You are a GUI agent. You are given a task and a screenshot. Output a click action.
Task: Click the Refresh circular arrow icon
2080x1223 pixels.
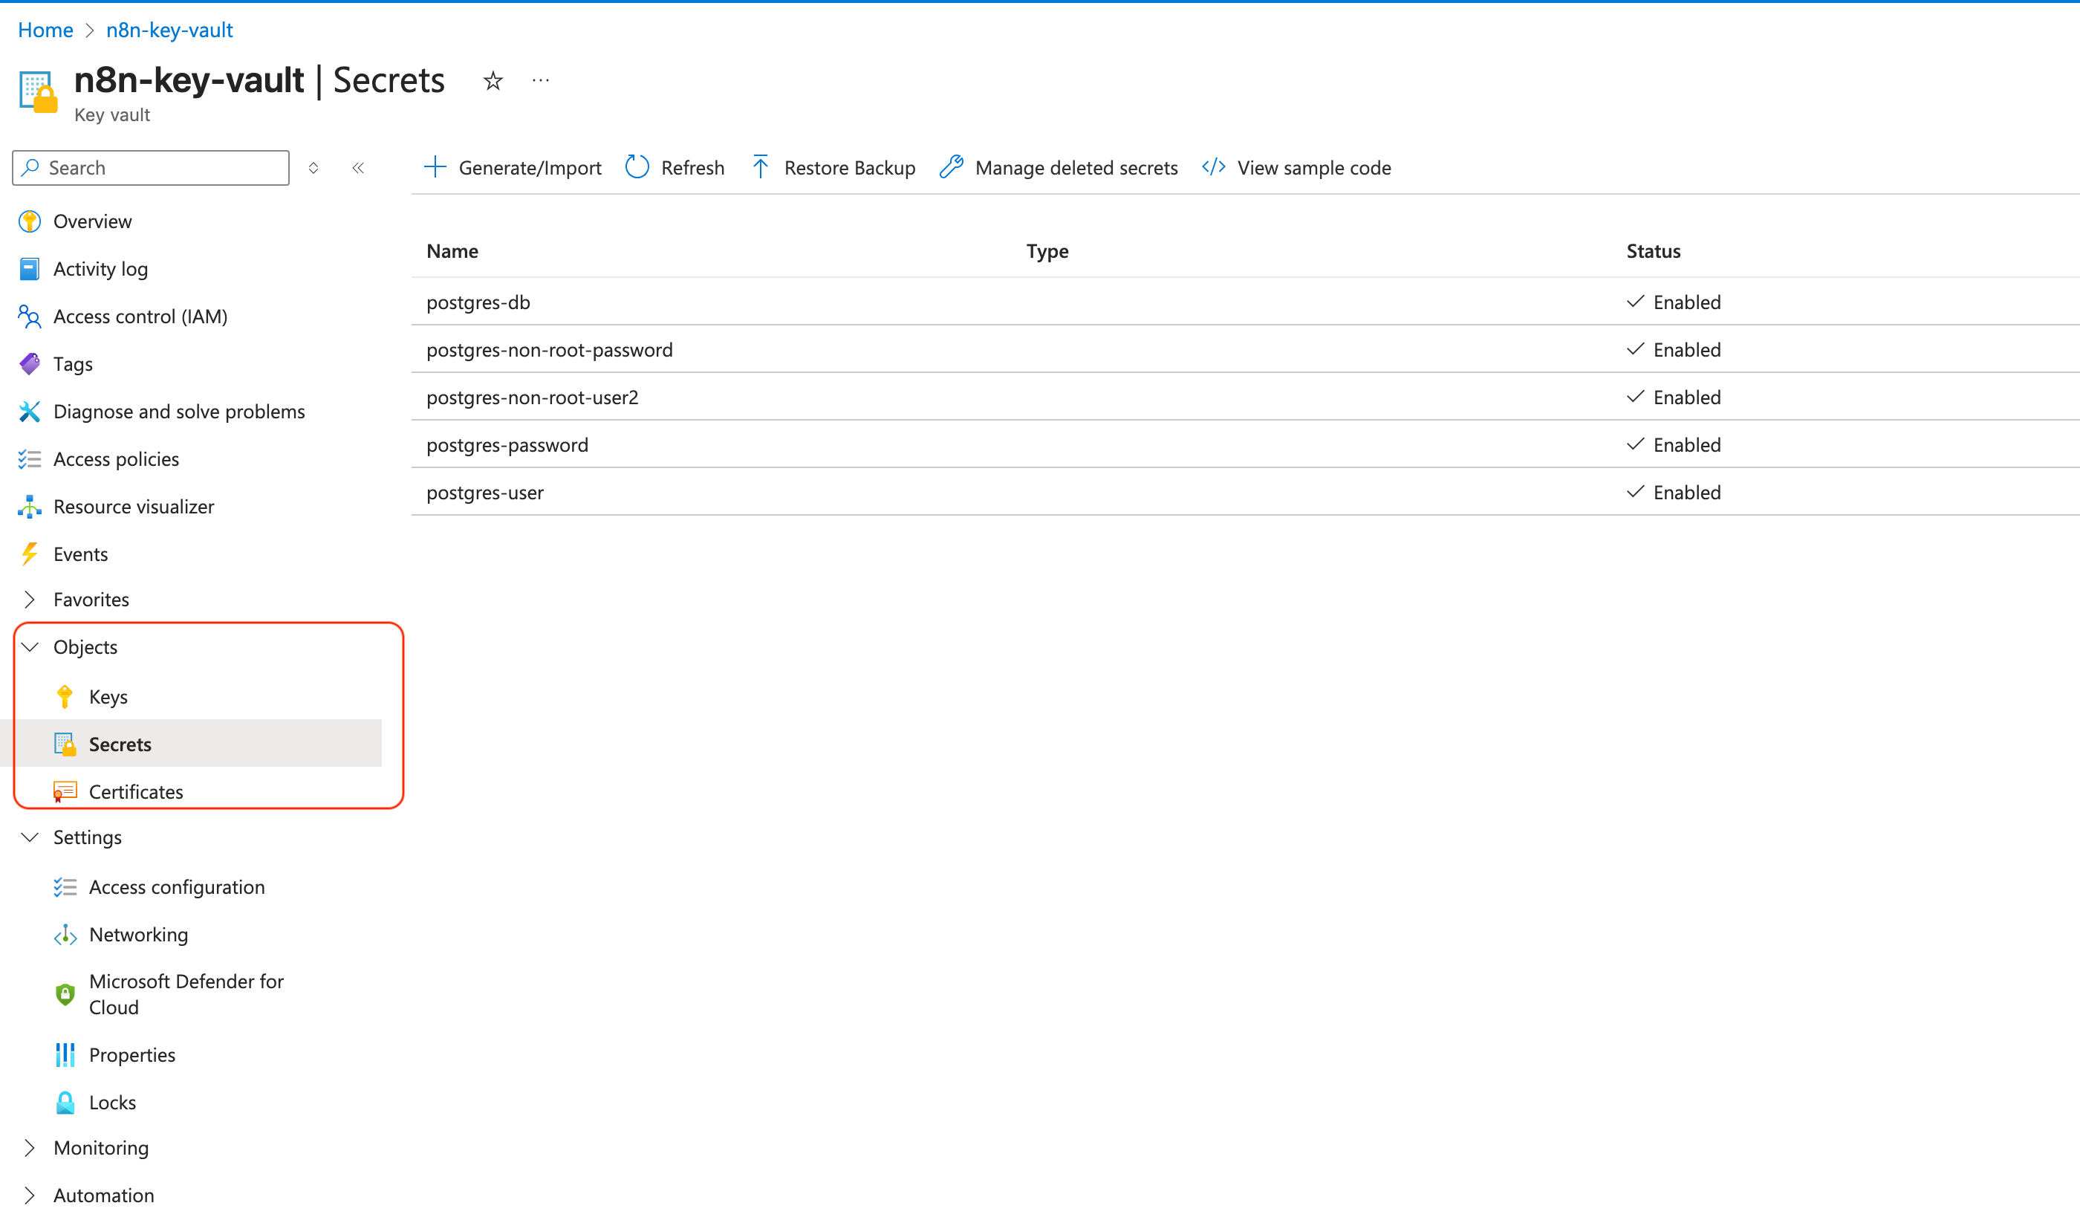[637, 168]
